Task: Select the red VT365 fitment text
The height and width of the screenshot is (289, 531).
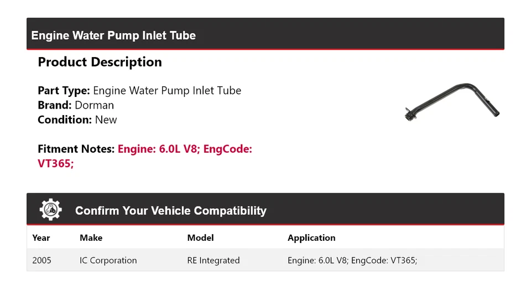Action: (x=55, y=164)
